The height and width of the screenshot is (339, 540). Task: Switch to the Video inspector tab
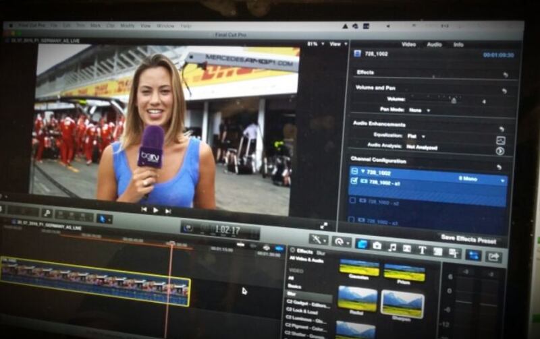[x=408, y=44]
